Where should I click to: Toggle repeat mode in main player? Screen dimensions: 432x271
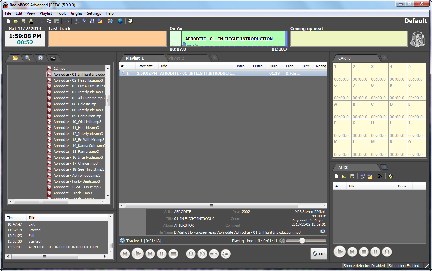(191, 254)
